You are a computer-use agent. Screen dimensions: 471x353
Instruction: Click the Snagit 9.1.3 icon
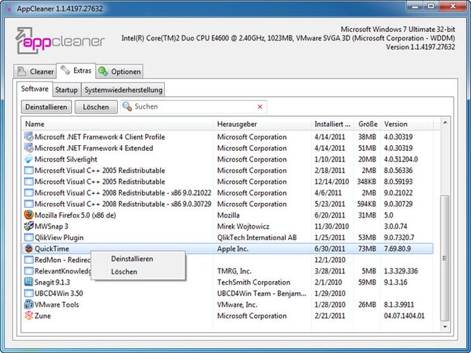28,282
